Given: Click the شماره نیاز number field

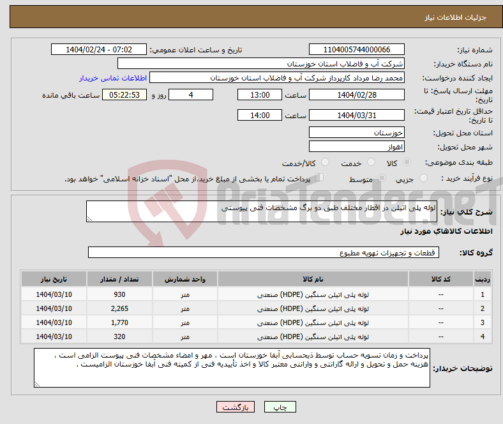Looking at the screenshot, I should coord(356,50).
